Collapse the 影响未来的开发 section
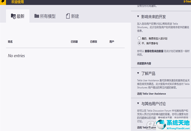 click(x=138, y=16)
